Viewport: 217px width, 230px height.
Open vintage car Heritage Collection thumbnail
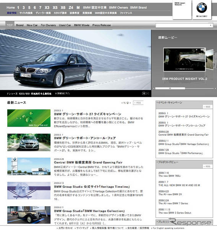[29, 215]
